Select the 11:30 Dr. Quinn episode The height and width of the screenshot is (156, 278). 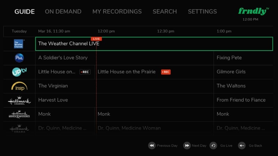[x=65, y=128]
